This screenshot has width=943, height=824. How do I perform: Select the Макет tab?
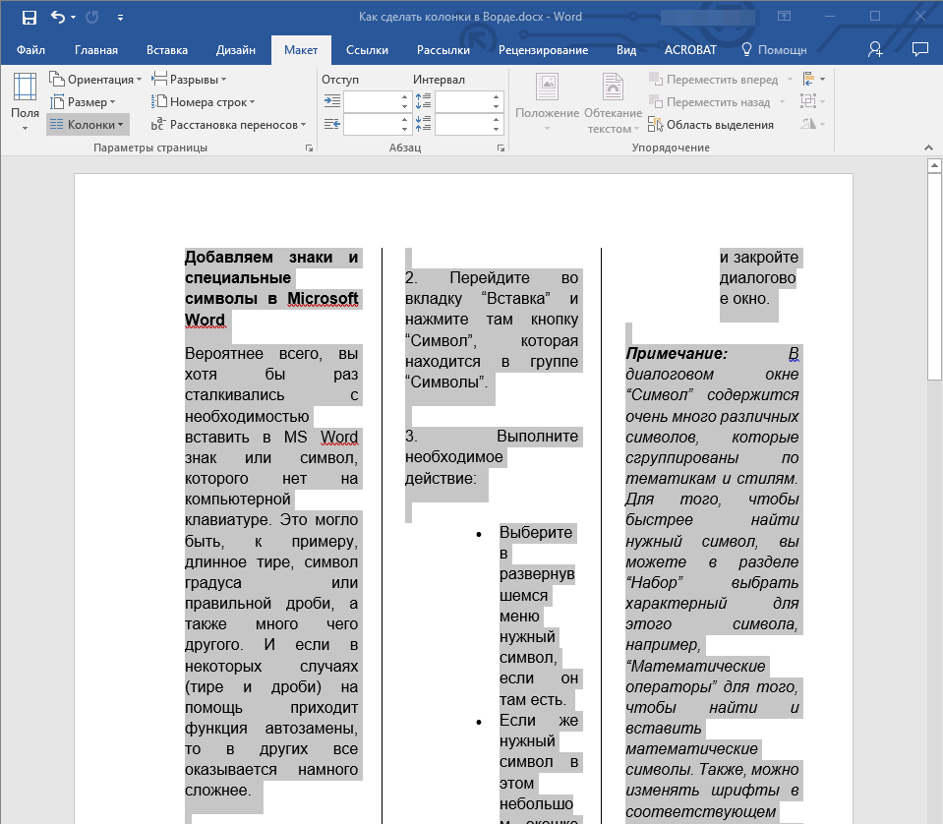point(301,50)
